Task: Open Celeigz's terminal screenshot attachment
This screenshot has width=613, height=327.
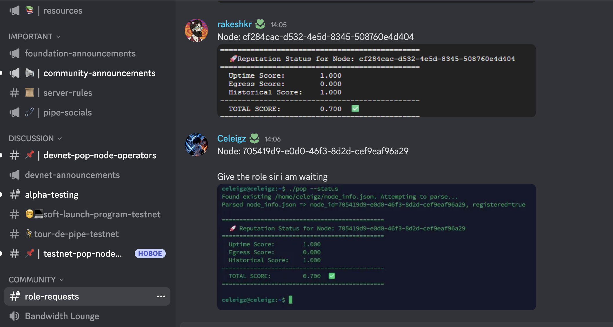Action: click(x=376, y=247)
